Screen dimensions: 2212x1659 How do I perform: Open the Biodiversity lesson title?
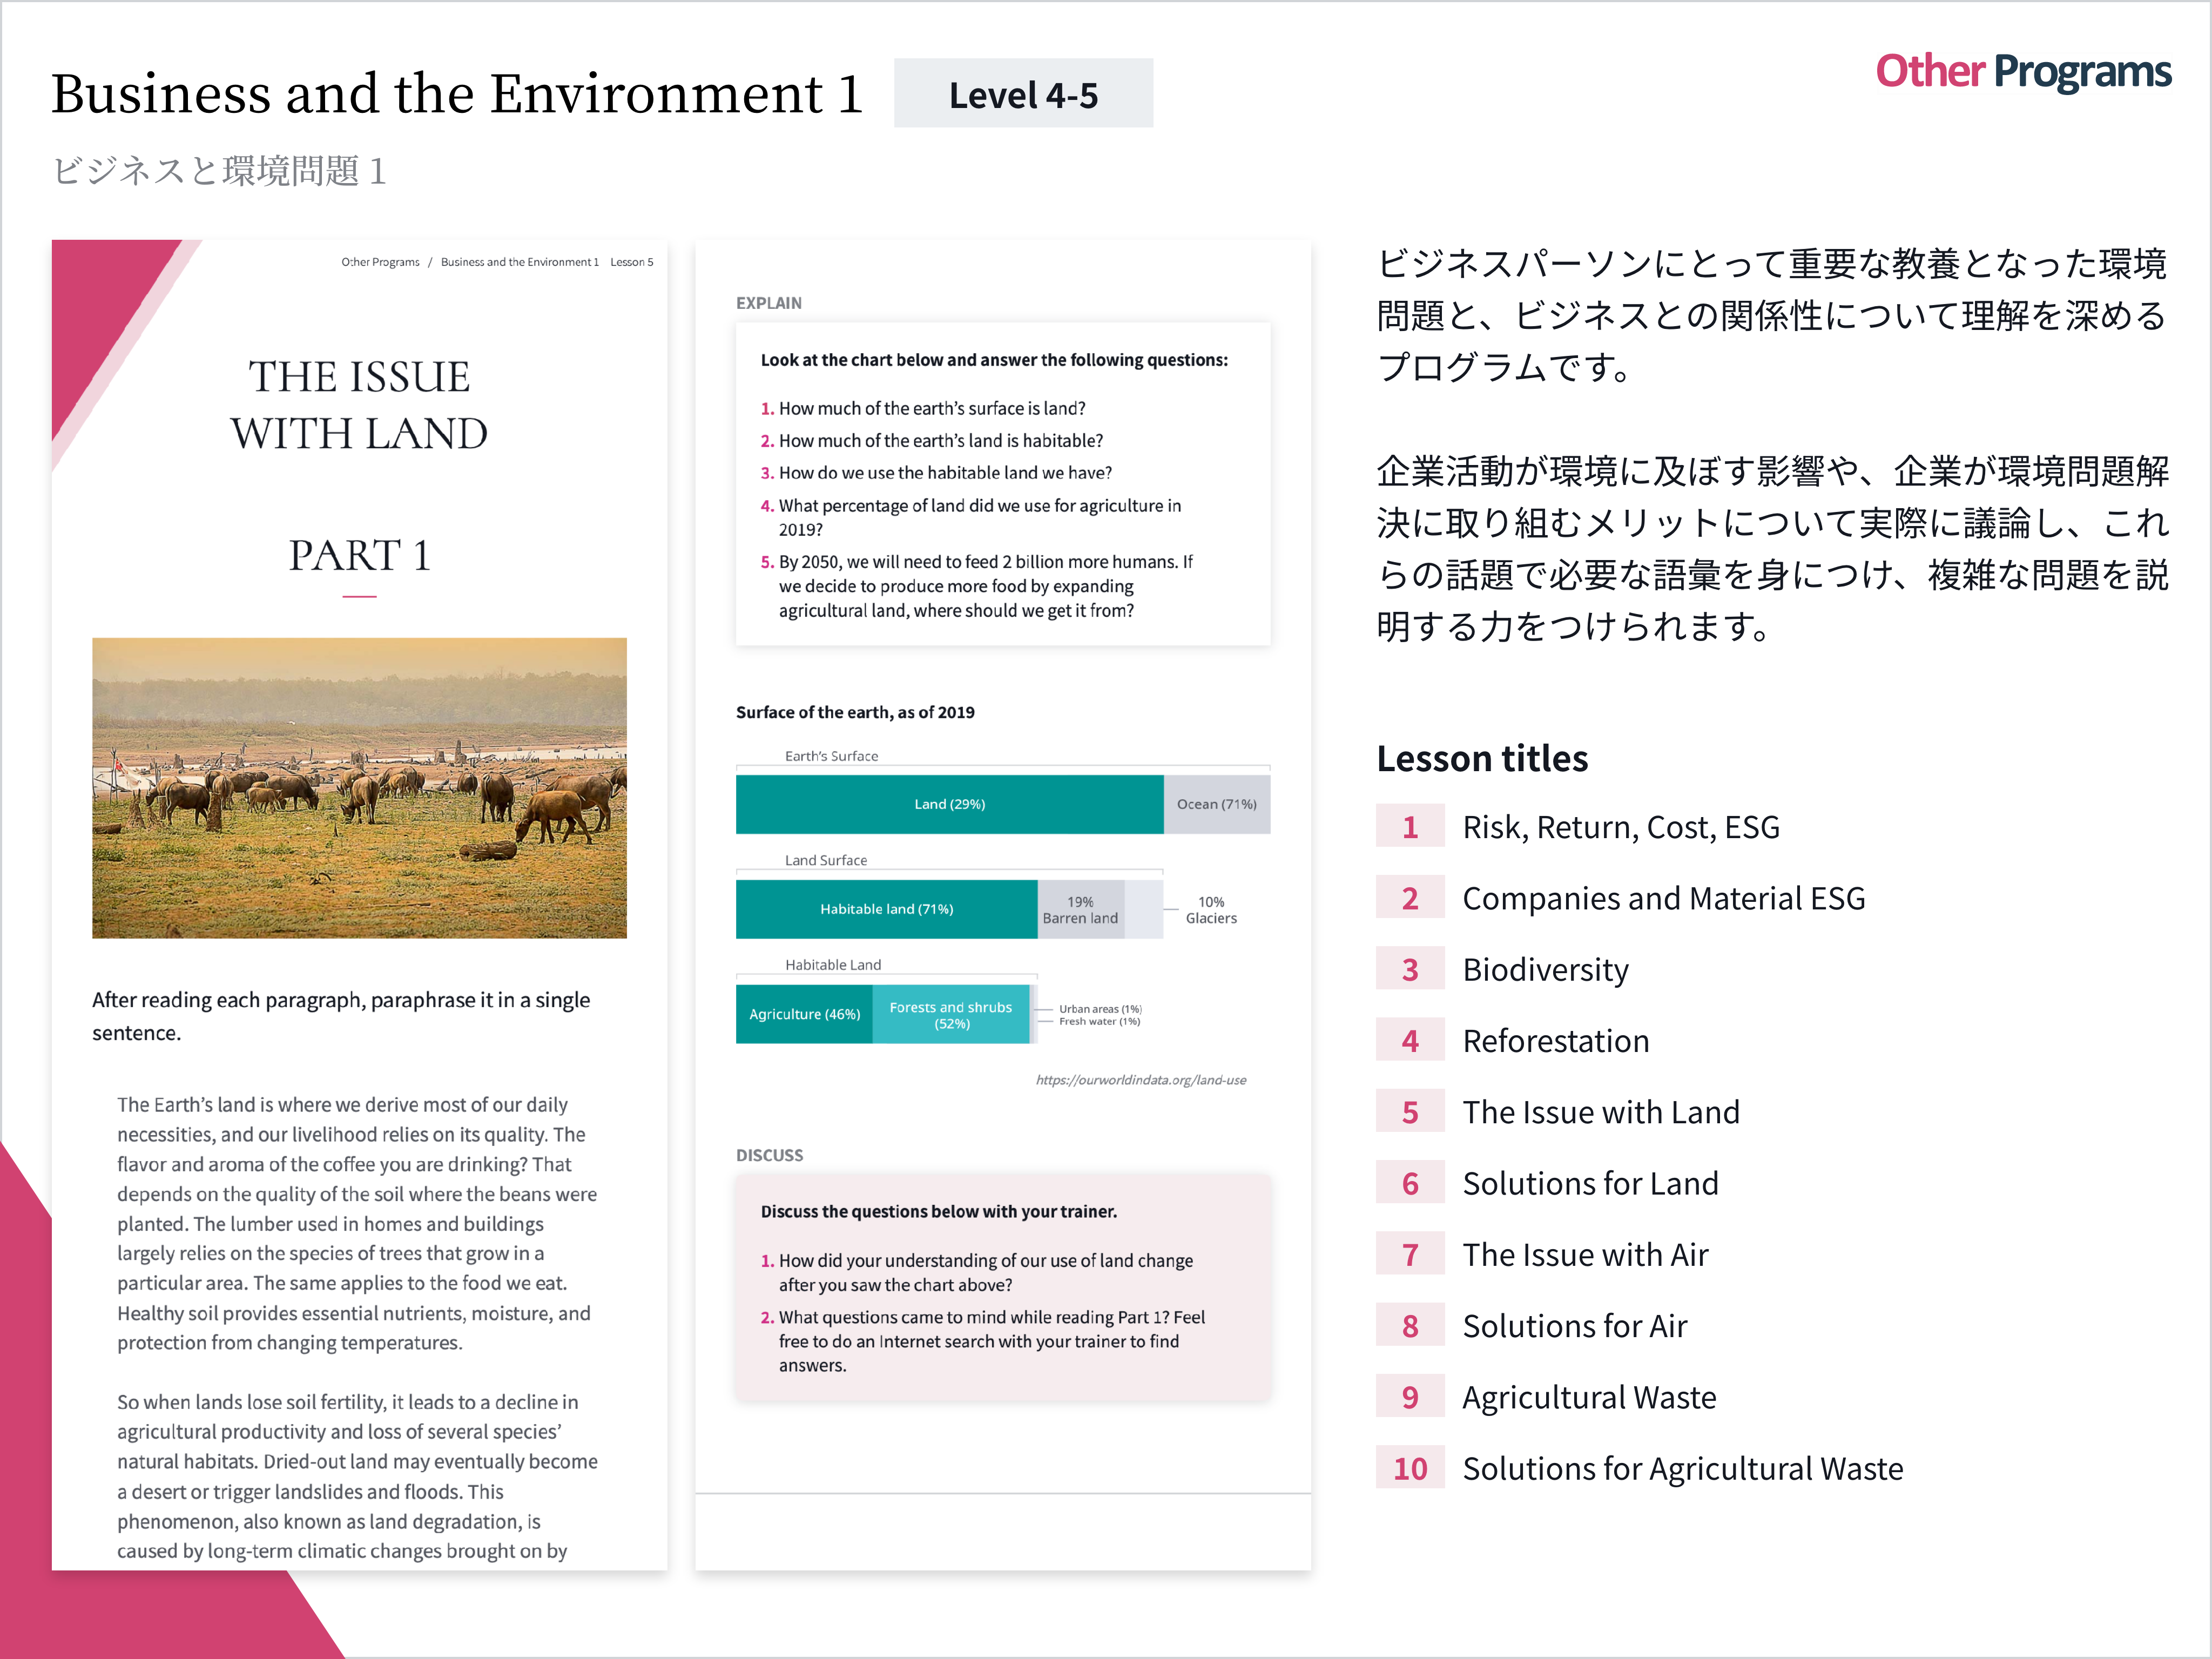1545,969
